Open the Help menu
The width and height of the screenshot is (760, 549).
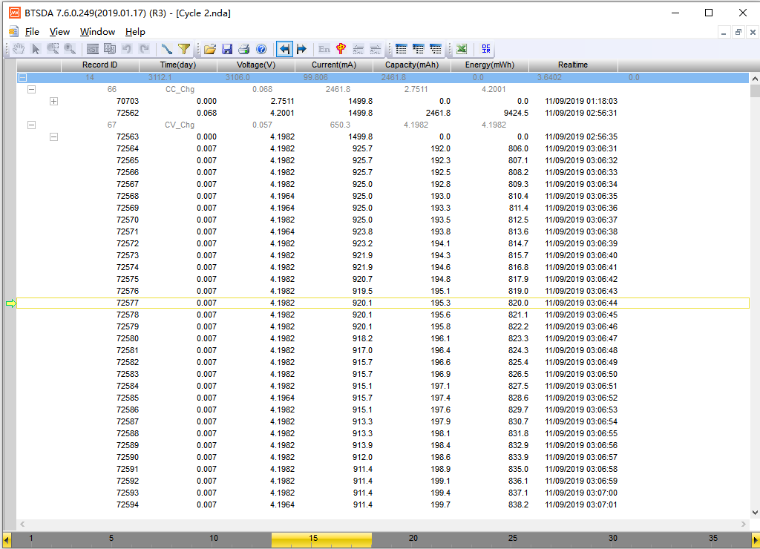click(x=135, y=31)
